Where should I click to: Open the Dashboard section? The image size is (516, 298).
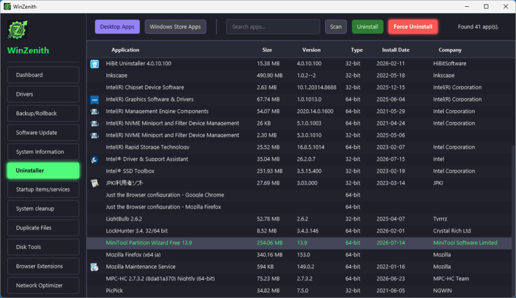click(43, 75)
